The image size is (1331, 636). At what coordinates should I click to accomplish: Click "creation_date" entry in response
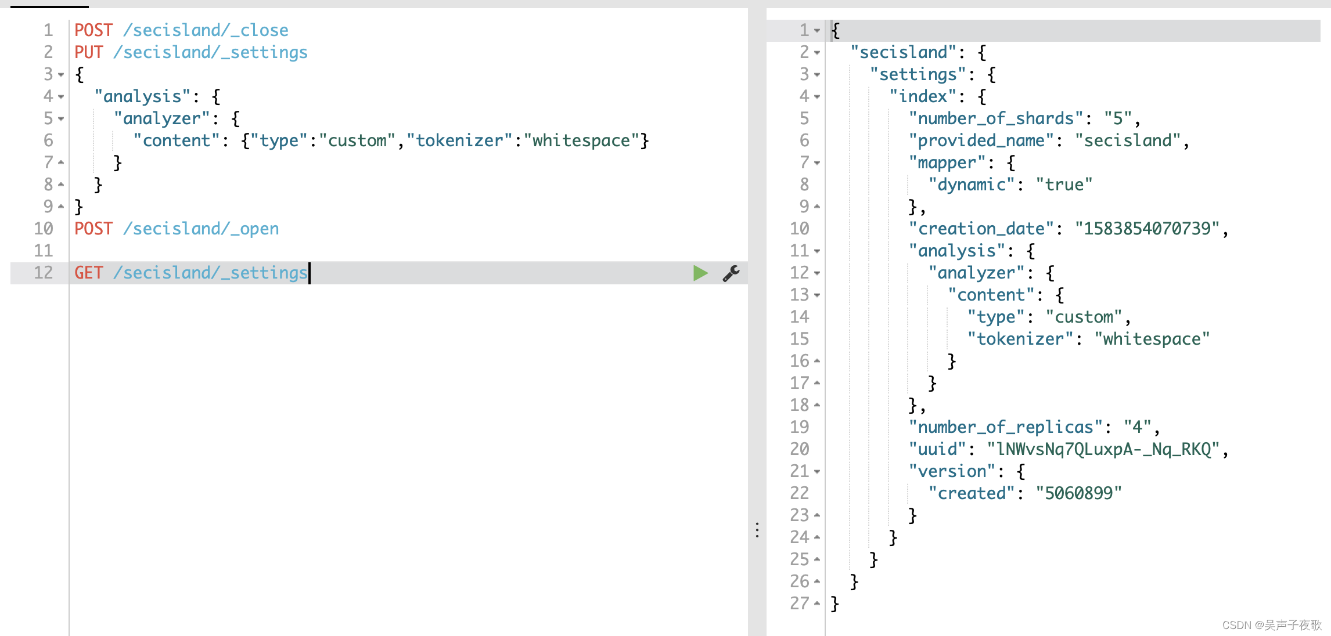(x=1069, y=229)
